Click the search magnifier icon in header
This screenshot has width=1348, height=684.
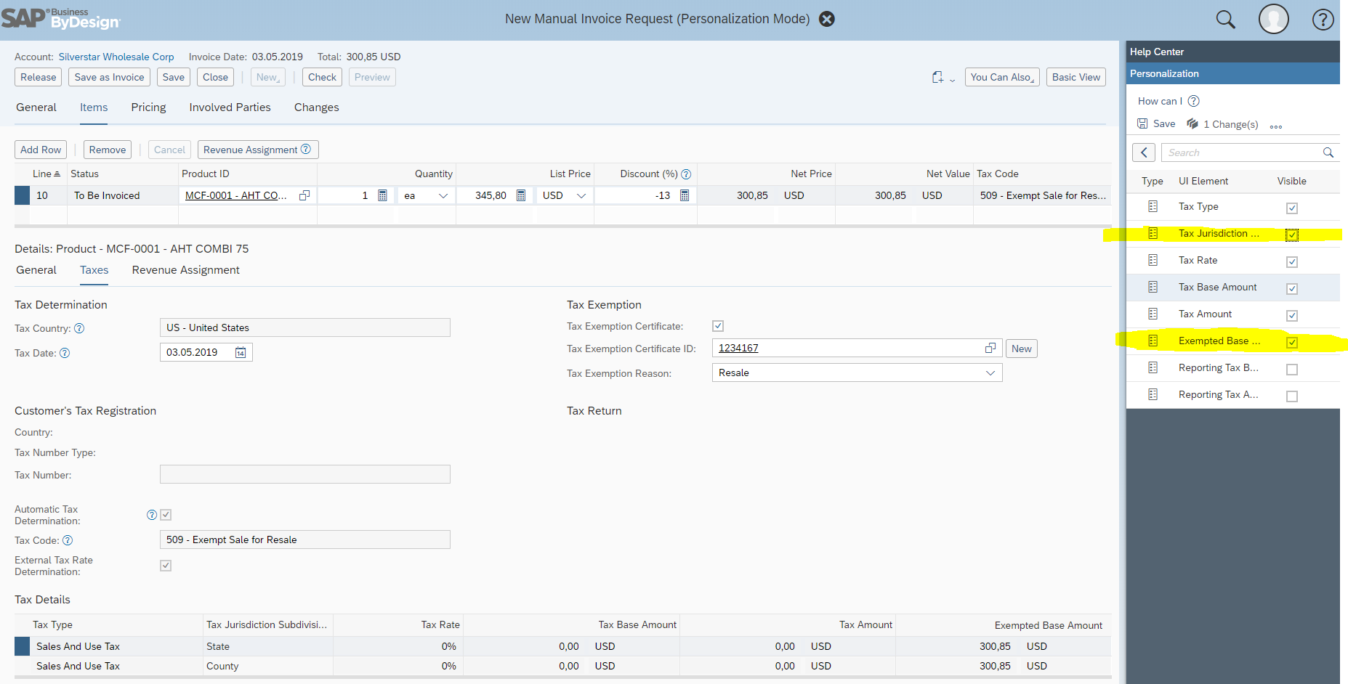[1225, 20]
